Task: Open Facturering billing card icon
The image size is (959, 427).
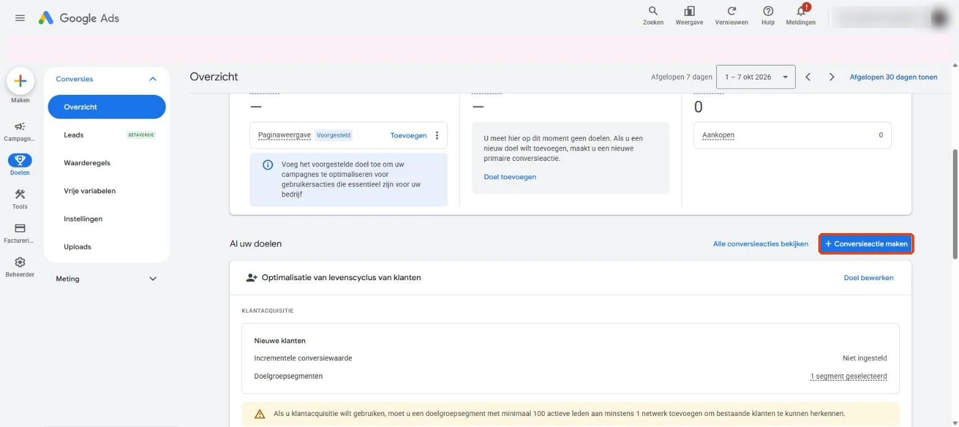Action: click(x=20, y=228)
